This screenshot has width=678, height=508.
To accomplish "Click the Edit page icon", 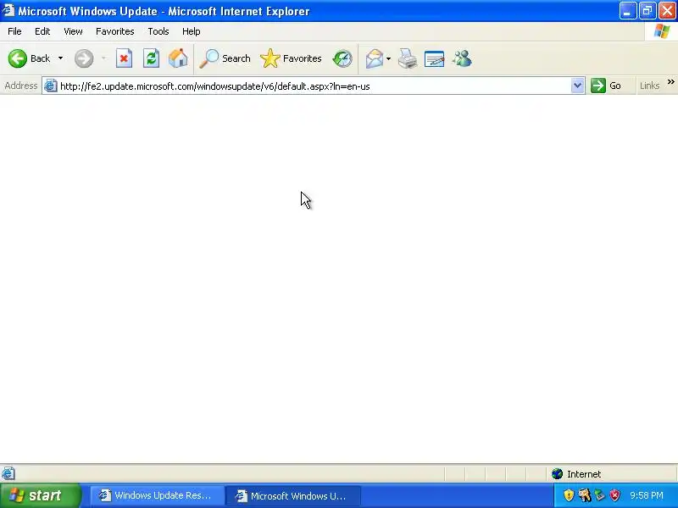I will click(x=434, y=58).
